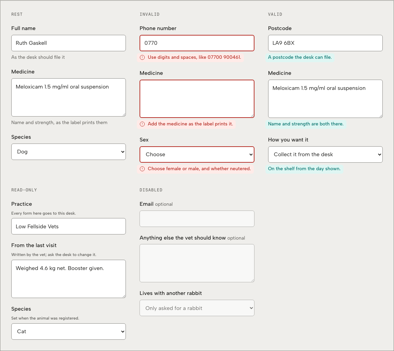This screenshot has height=351, width=394.
Task: Expand the 'Collect it from the desk' dropdown
Action: tap(325, 154)
